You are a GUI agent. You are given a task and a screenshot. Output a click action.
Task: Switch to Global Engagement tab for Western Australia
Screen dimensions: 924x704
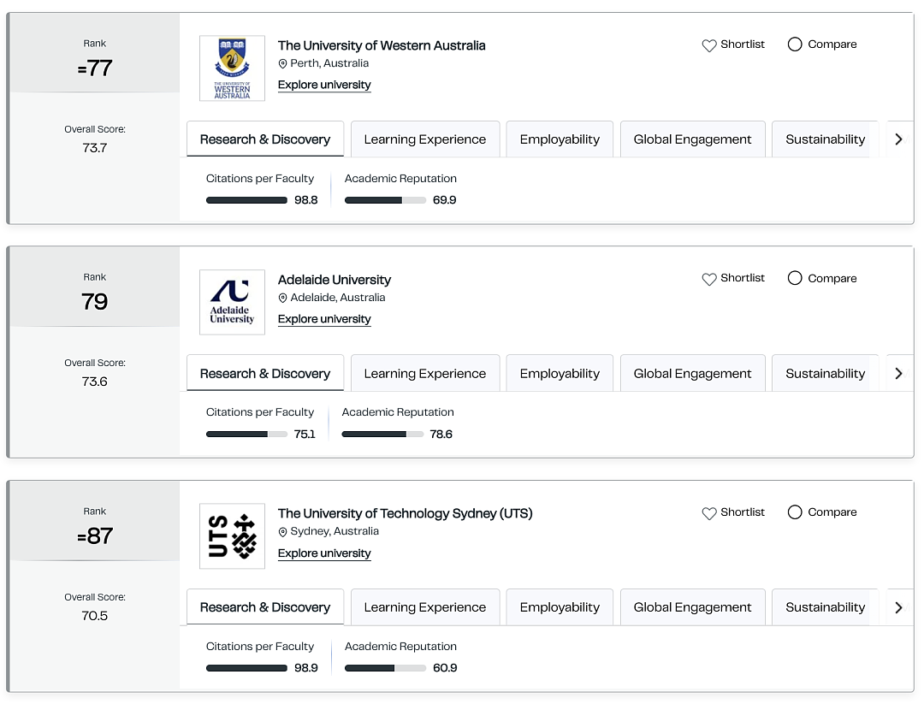point(692,139)
